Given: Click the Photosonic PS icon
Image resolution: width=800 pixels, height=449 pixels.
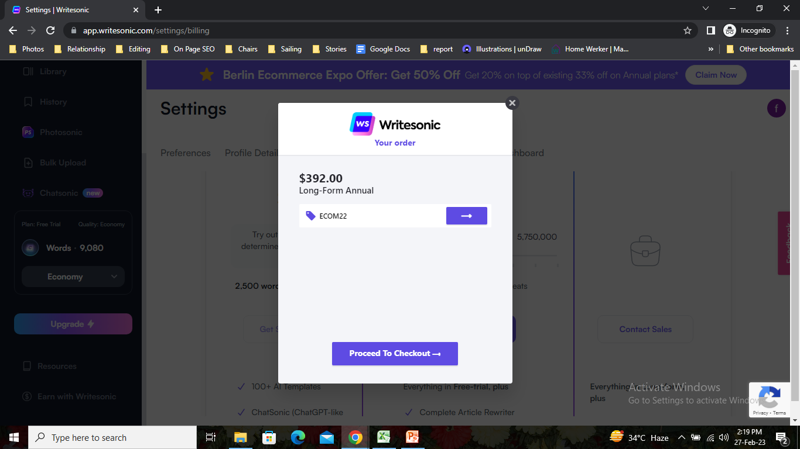Looking at the screenshot, I should [28, 132].
